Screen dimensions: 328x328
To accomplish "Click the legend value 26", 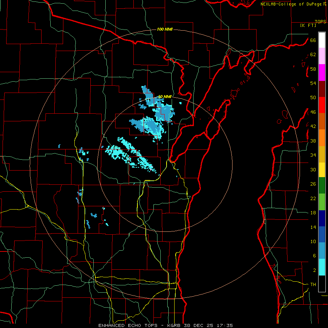I will [313, 184].
